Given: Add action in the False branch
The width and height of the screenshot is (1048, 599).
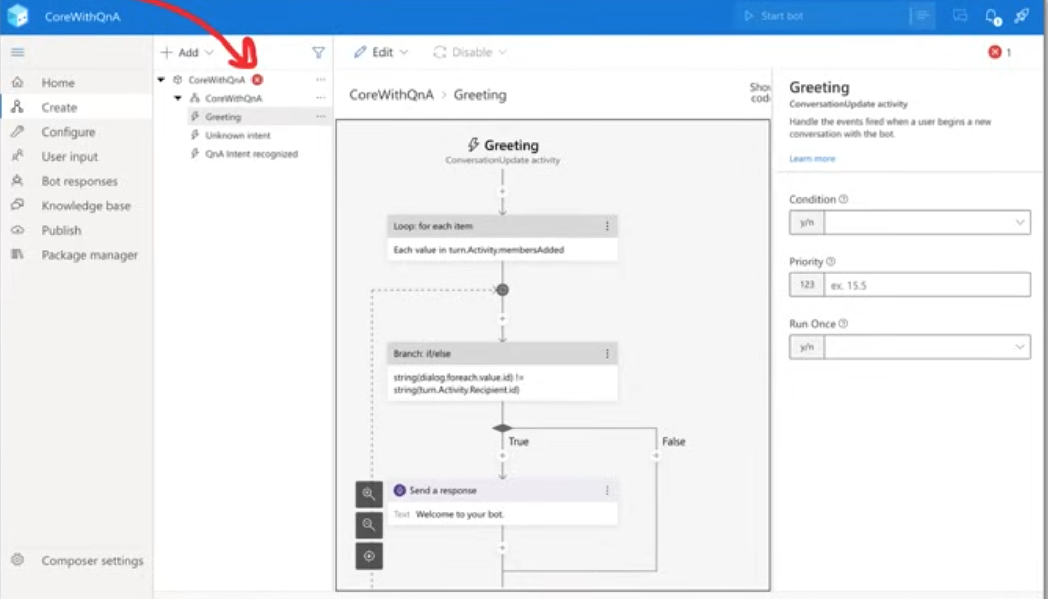Looking at the screenshot, I should coord(656,456).
